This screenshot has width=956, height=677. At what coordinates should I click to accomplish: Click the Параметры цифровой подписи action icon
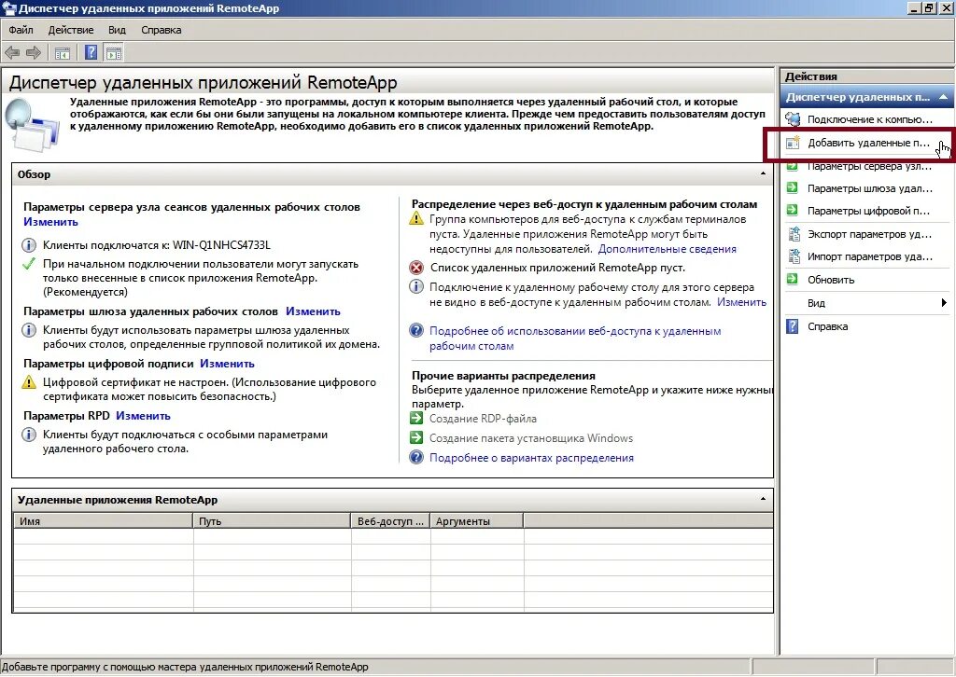793,211
